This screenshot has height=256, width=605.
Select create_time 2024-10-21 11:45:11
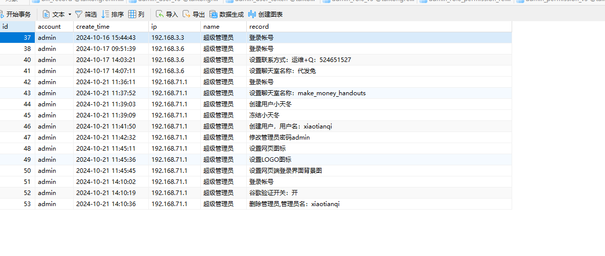coord(111,149)
